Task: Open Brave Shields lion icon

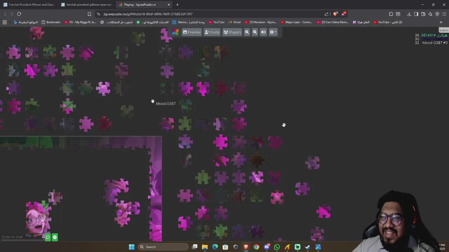Action: pyautogui.click(x=335, y=14)
